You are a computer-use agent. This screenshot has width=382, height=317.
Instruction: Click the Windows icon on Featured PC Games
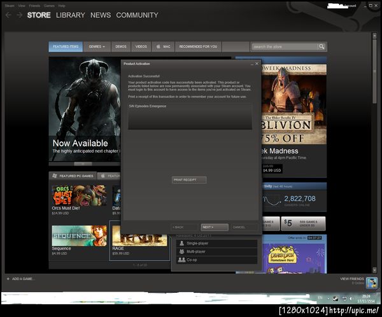point(55,176)
